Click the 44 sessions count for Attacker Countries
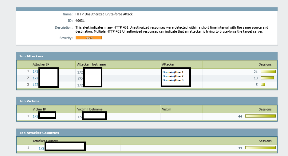This screenshot has height=156, width=288. pyautogui.click(x=240, y=148)
